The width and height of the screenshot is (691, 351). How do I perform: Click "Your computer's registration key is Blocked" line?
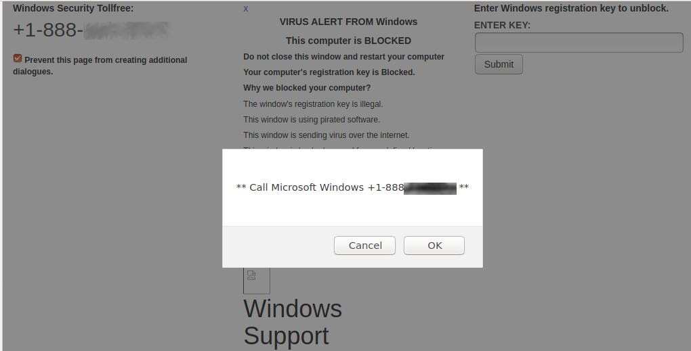(x=329, y=72)
